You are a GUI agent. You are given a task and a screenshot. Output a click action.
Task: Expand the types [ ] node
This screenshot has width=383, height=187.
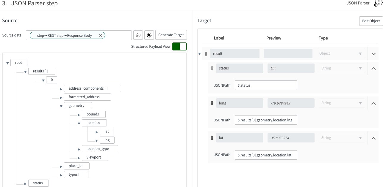pos(61,175)
